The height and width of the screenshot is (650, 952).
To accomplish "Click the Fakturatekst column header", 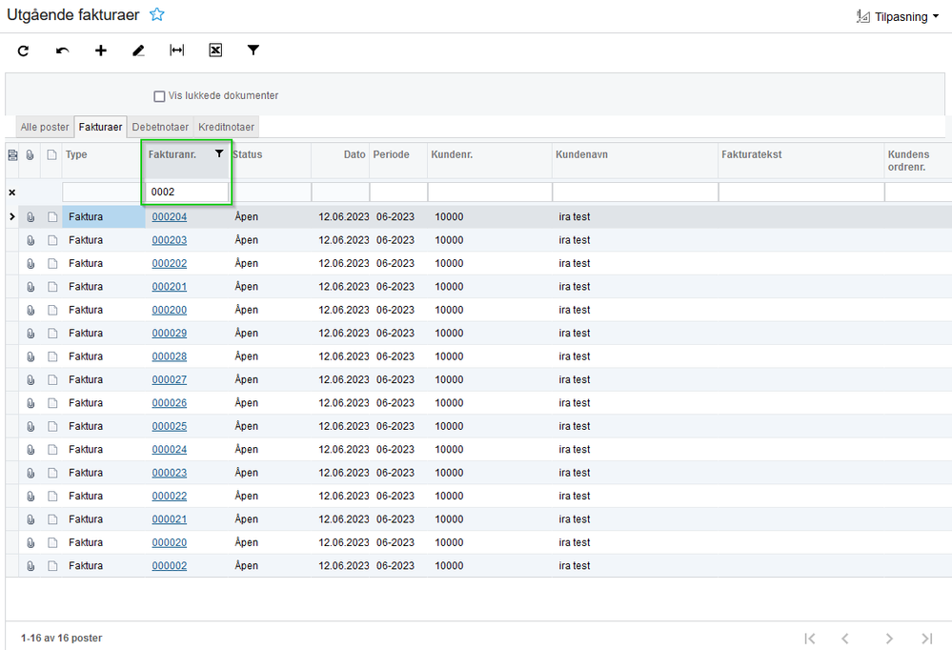I will (x=801, y=161).
